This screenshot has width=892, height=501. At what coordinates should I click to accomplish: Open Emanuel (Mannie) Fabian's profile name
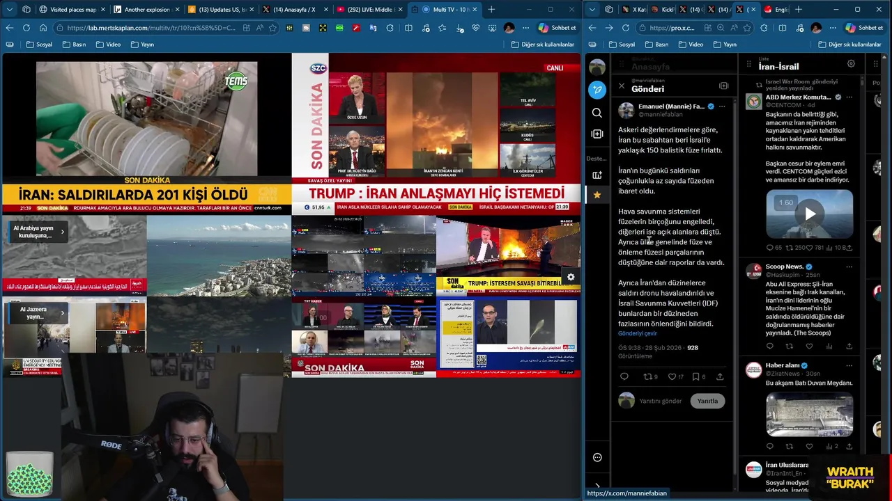point(671,106)
